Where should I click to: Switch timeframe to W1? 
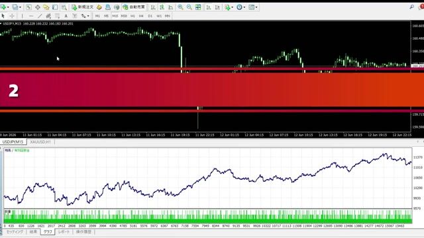[x=159, y=16]
